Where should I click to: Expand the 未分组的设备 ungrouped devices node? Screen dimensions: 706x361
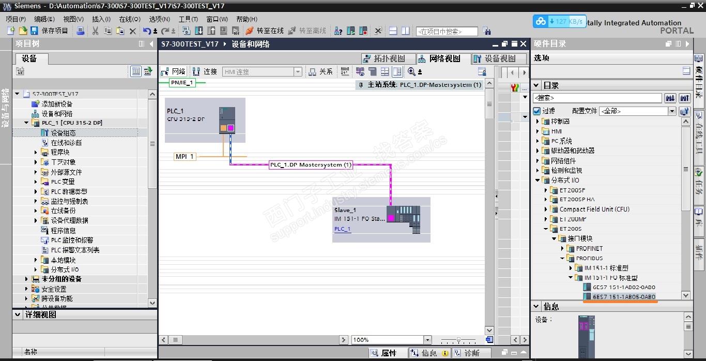coord(27,279)
